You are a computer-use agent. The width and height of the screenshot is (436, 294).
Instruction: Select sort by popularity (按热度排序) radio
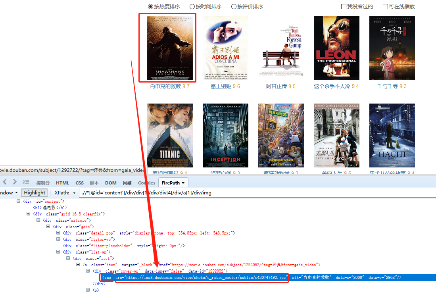click(150, 6)
